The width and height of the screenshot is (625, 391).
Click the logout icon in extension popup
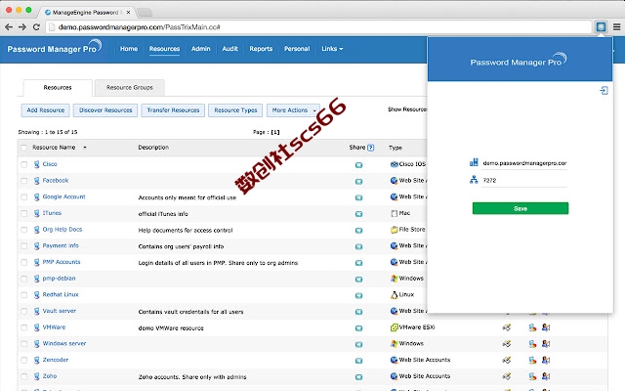pos(604,91)
